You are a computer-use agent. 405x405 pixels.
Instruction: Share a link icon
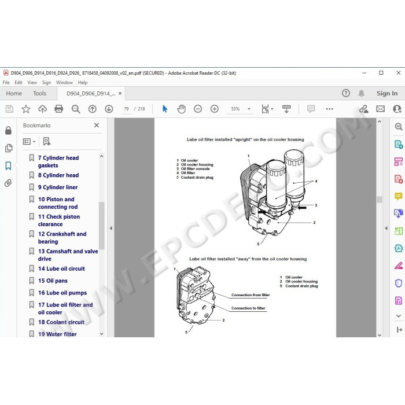tap(364, 109)
